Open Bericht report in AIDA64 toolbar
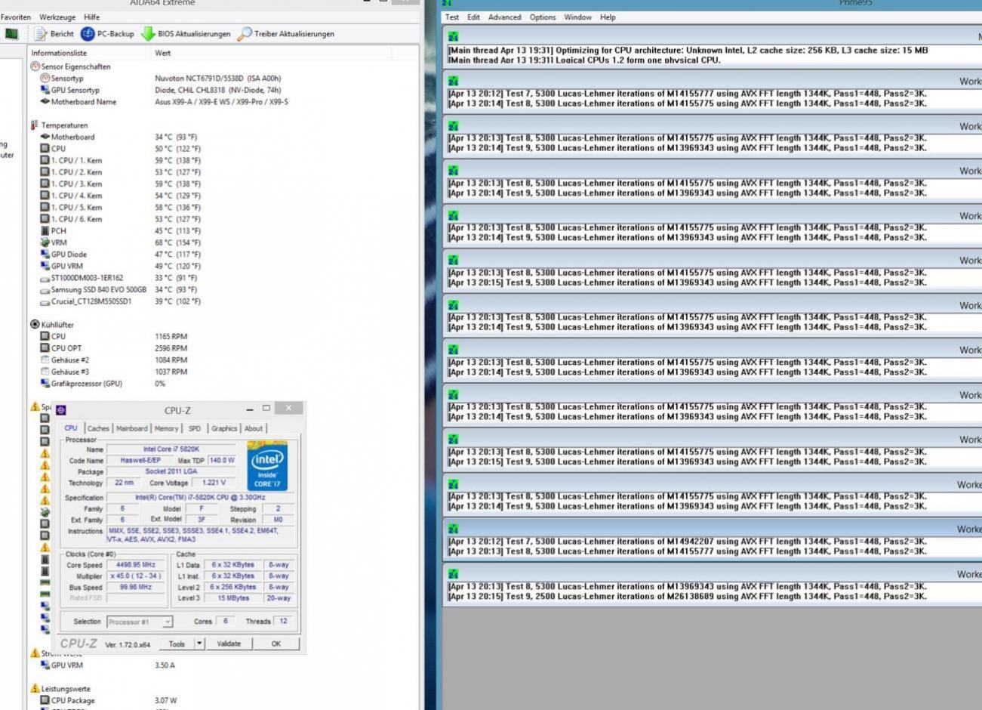Image resolution: width=982 pixels, height=710 pixels. click(x=54, y=34)
